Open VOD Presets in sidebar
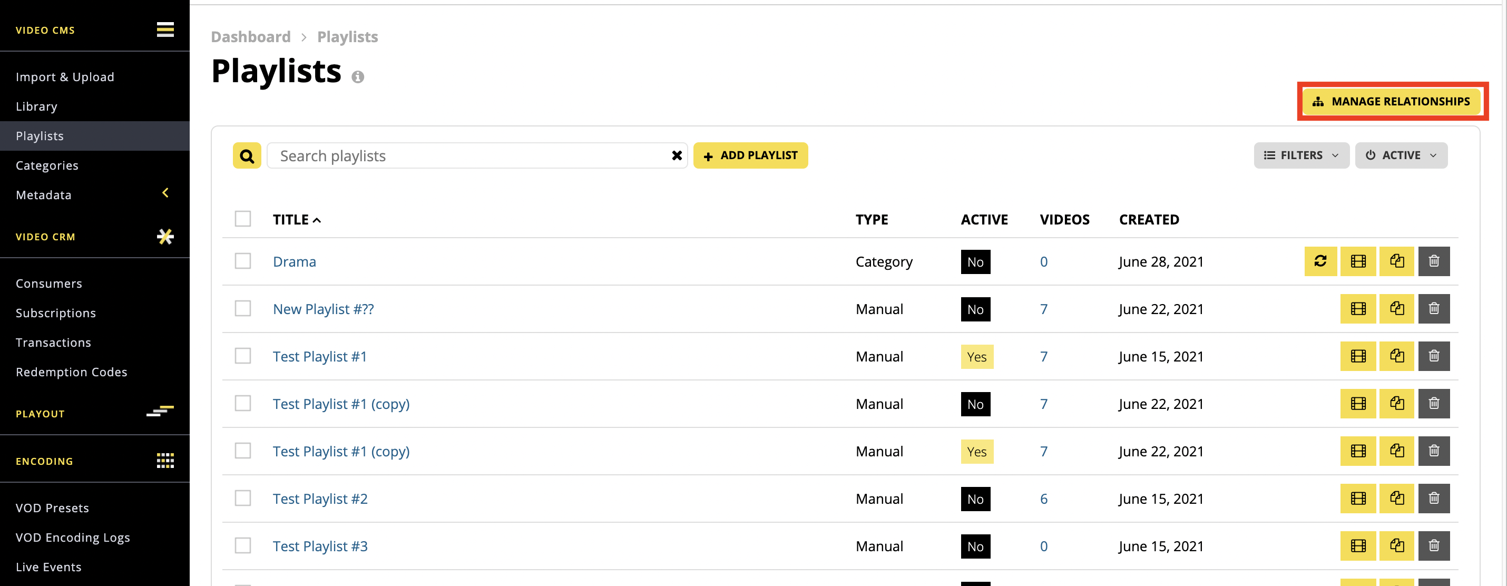The width and height of the screenshot is (1507, 586). click(52, 508)
